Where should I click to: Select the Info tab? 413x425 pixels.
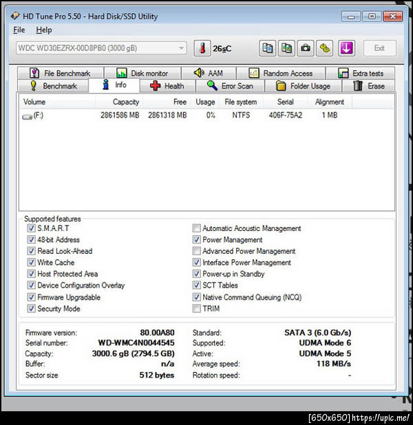(114, 85)
